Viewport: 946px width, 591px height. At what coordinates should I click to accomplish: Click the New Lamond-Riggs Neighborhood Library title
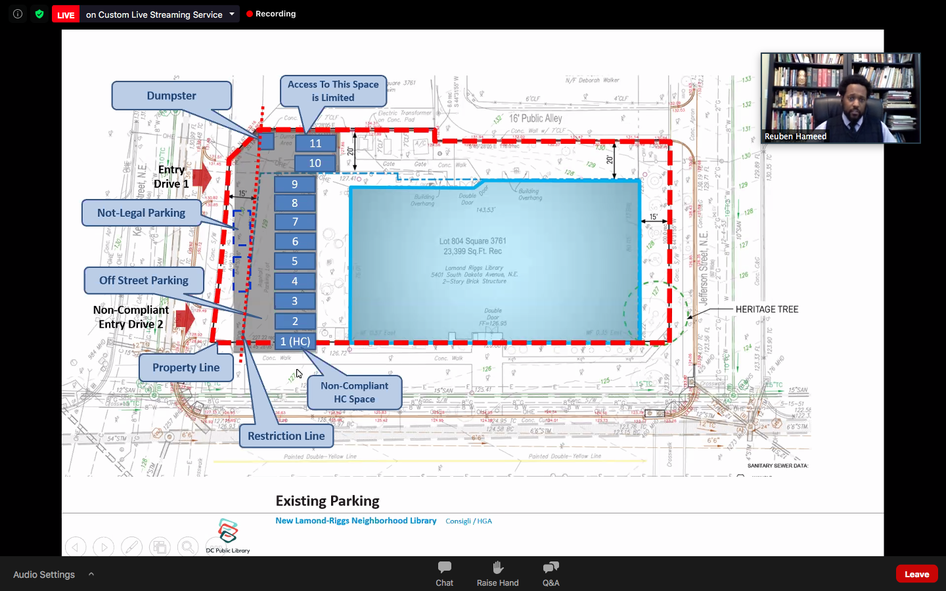(355, 521)
